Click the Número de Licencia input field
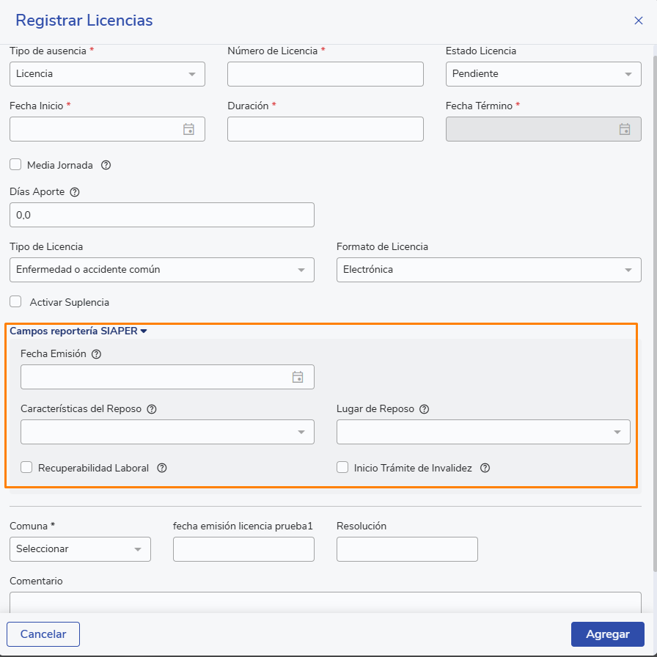 tap(326, 74)
